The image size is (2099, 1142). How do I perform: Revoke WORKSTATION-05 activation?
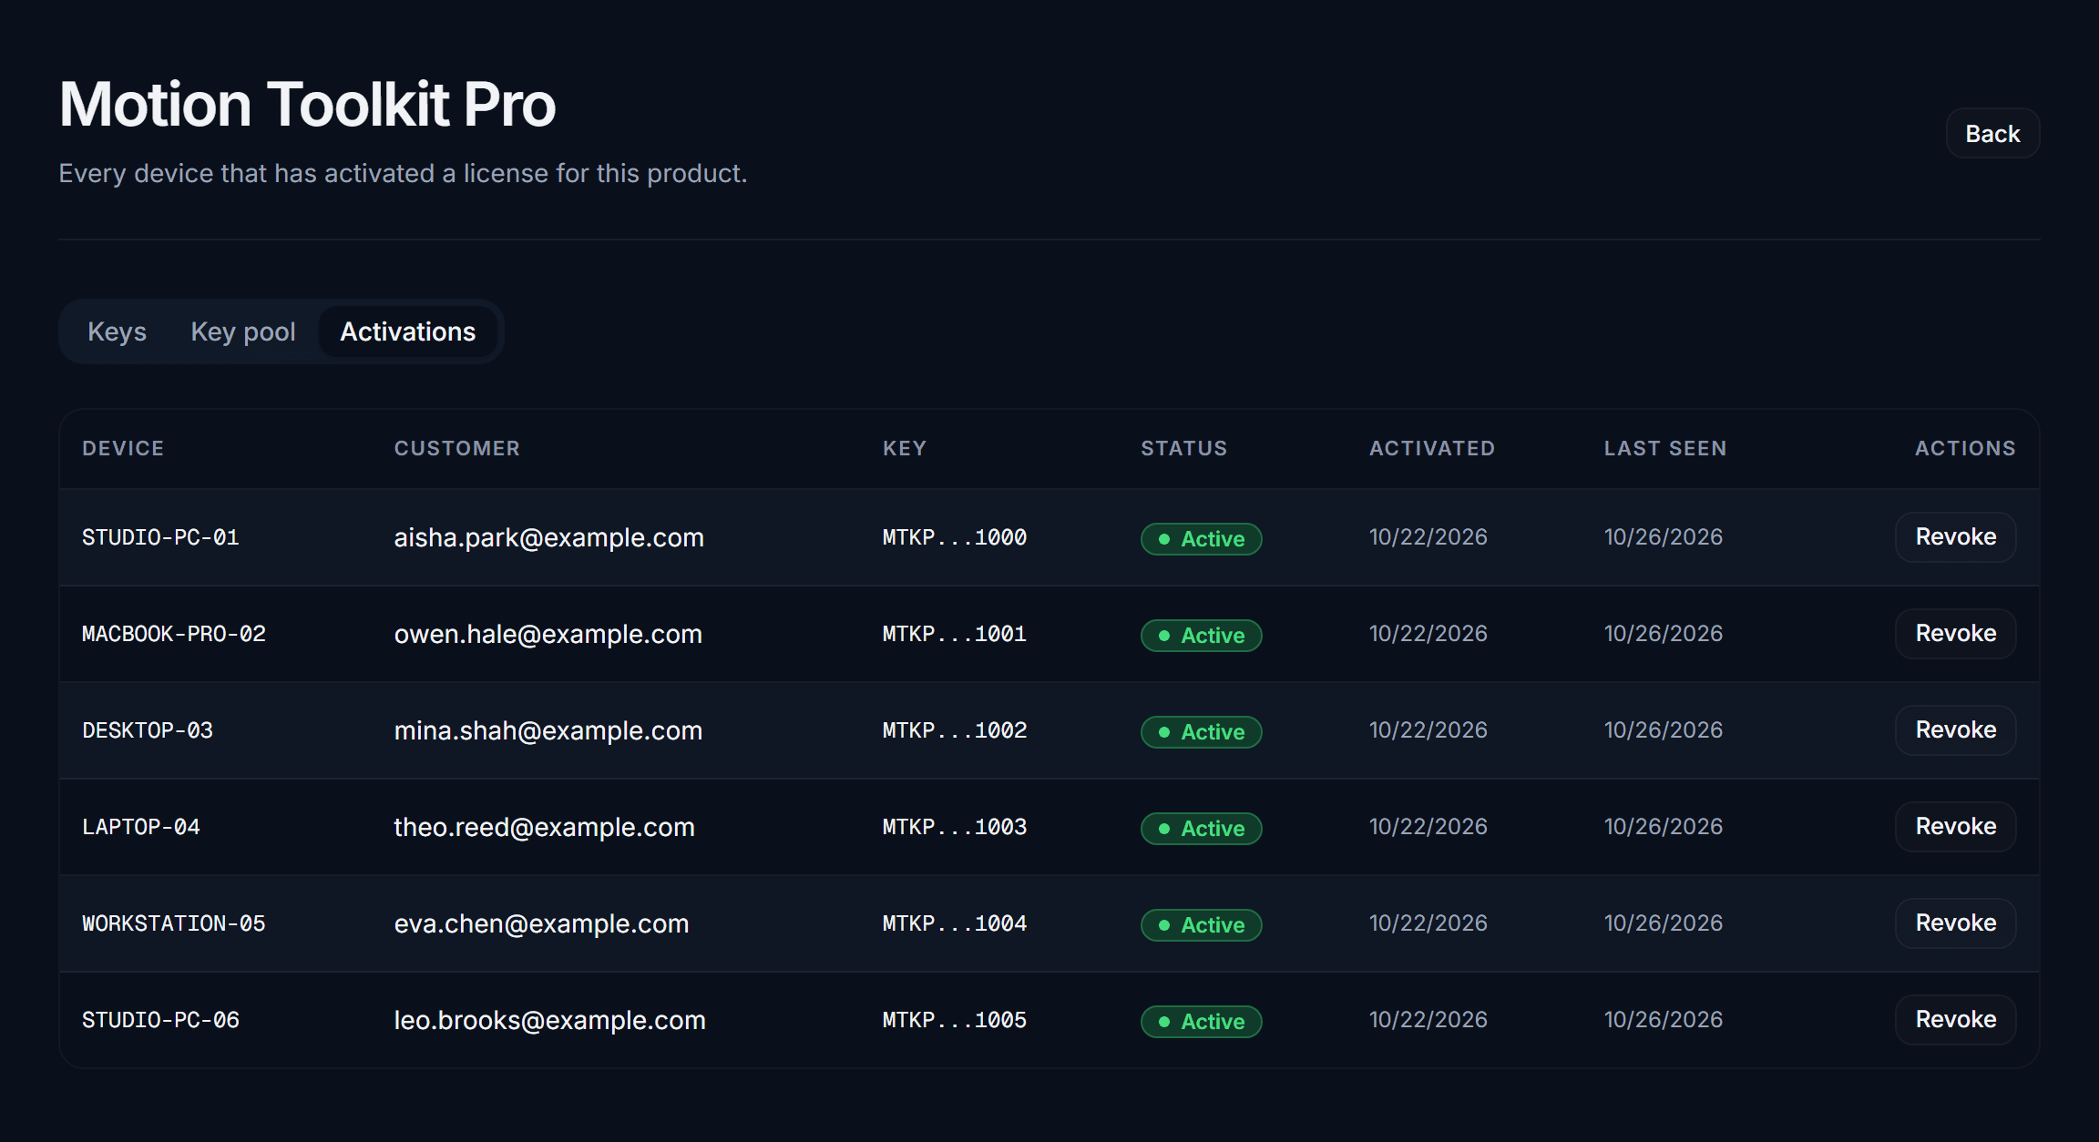coord(1955,923)
